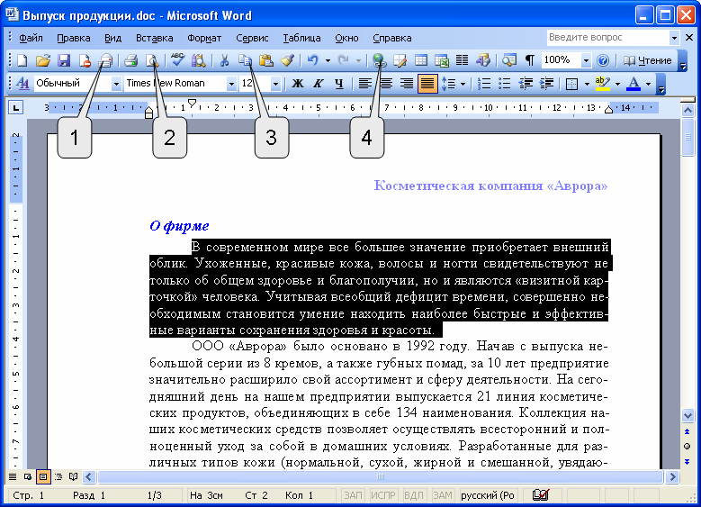Screen dimensions: 701x507
Task: Undo the last action
Action: tap(312, 60)
